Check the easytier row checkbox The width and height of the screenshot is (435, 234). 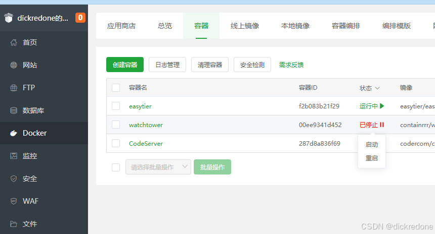[x=116, y=106]
